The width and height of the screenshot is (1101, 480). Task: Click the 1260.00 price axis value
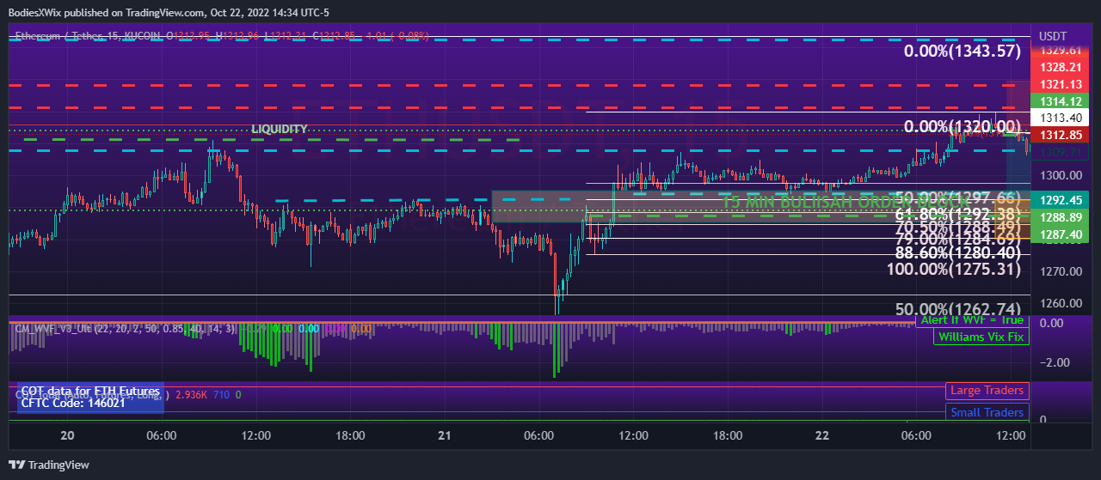pyautogui.click(x=1060, y=303)
